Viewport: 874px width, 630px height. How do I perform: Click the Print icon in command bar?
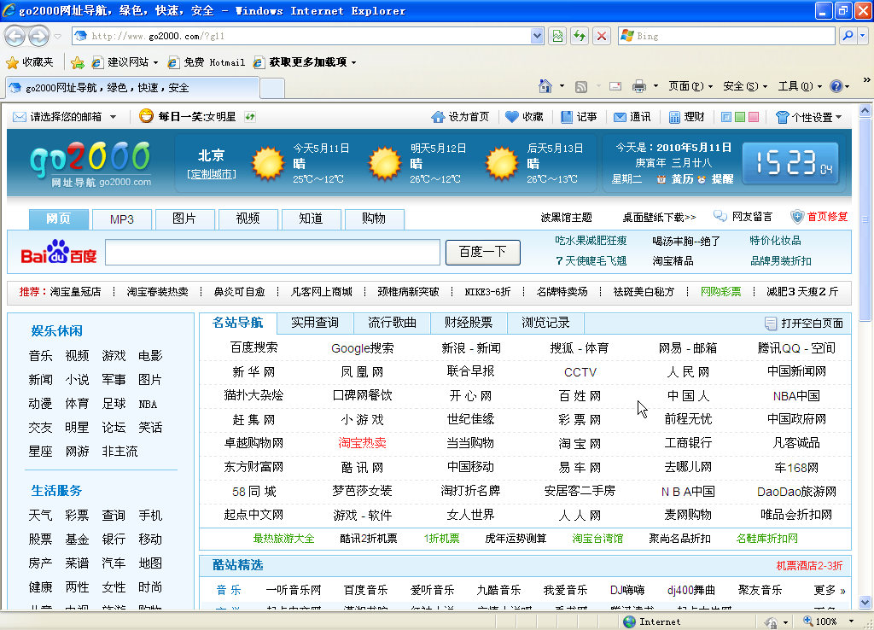638,86
